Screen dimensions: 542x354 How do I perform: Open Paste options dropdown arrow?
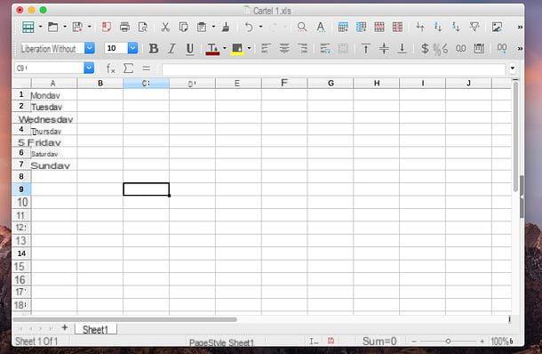[213, 27]
